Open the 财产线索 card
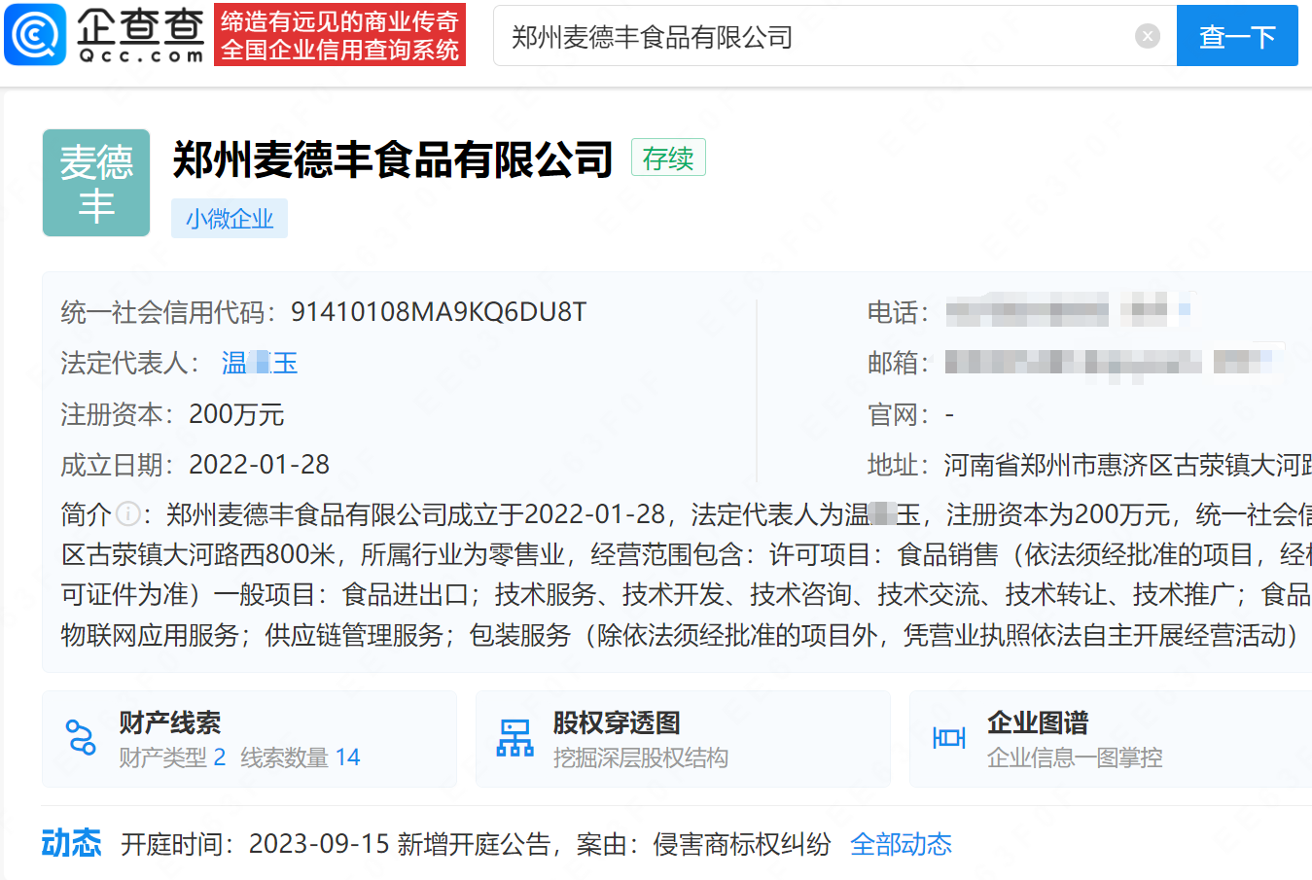 click(249, 739)
